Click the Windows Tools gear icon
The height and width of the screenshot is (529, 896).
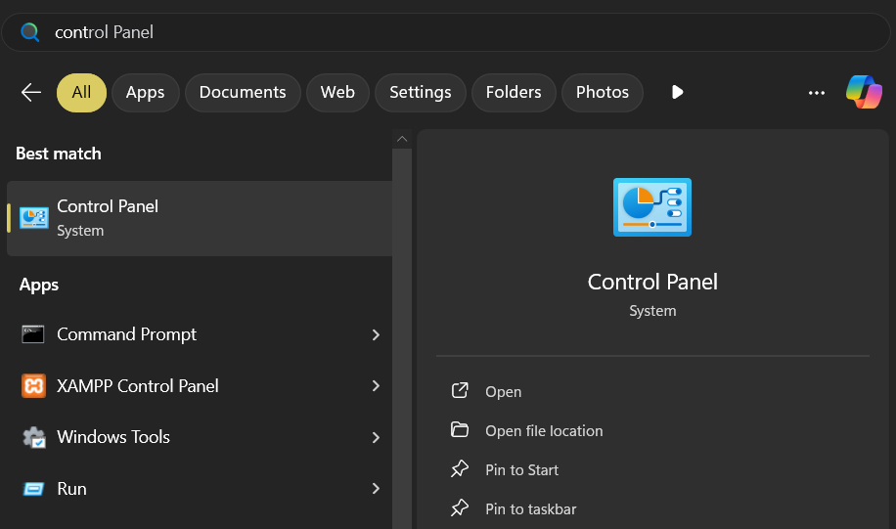(x=33, y=437)
